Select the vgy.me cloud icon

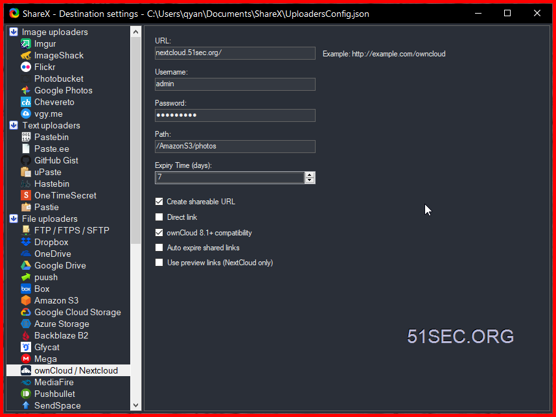(x=26, y=114)
